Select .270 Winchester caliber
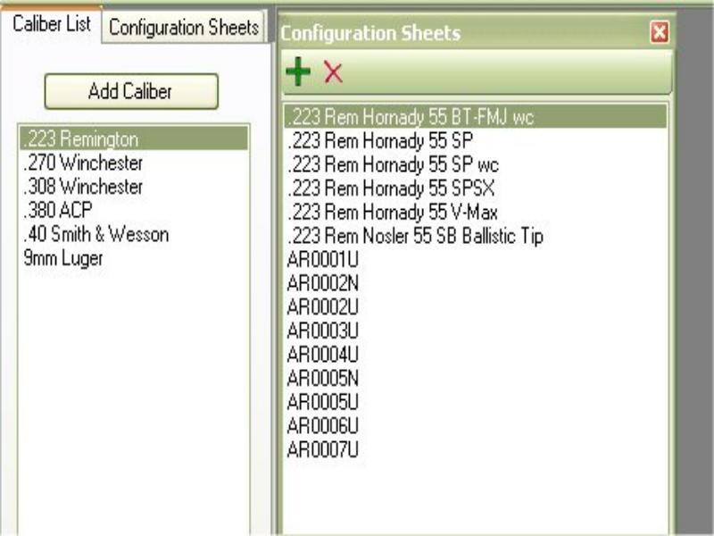 point(134,163)
